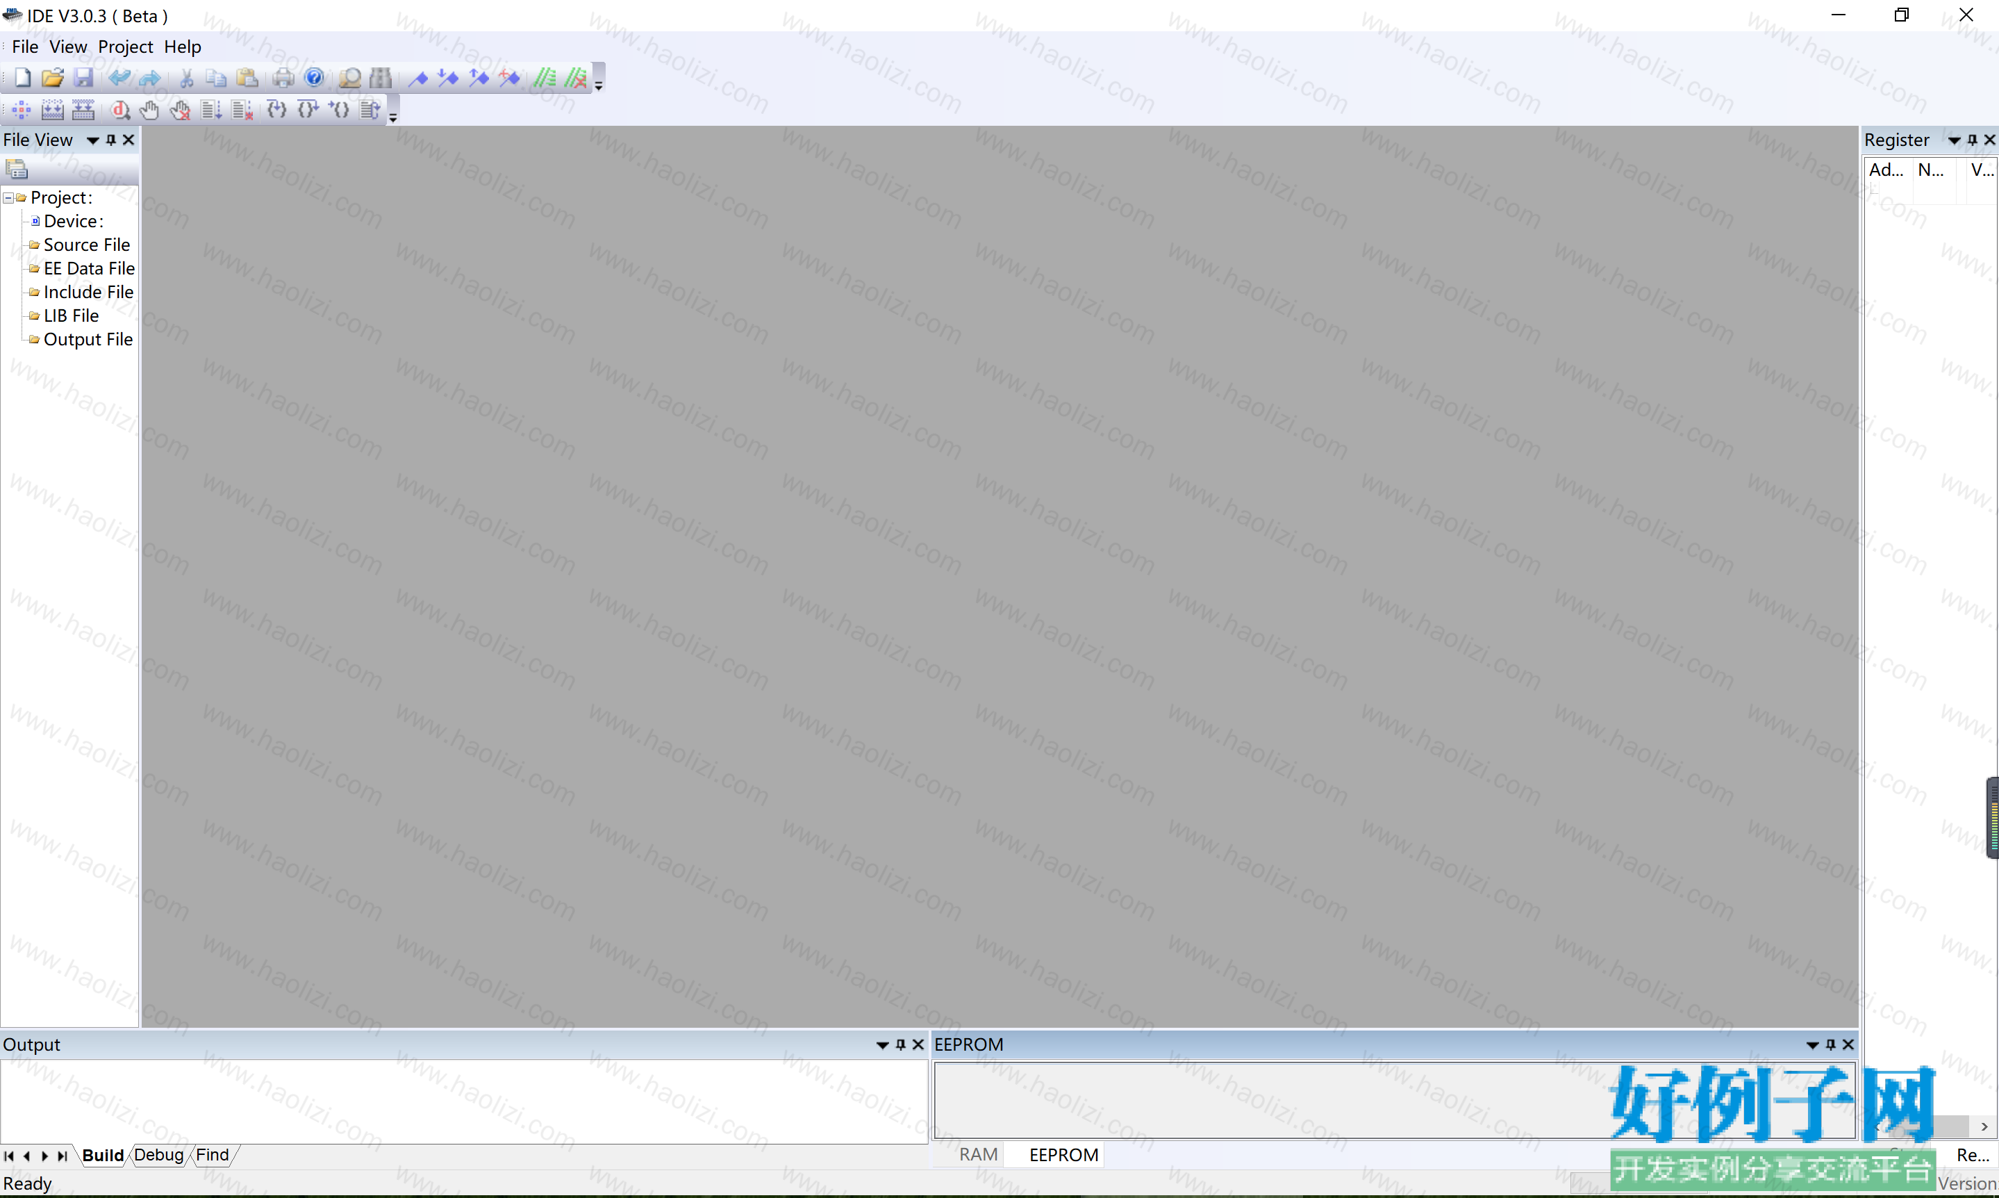Viewport: 1999px width, 1198px height.
Task: Start debugging with the red d icon
Action: [120, 109]
